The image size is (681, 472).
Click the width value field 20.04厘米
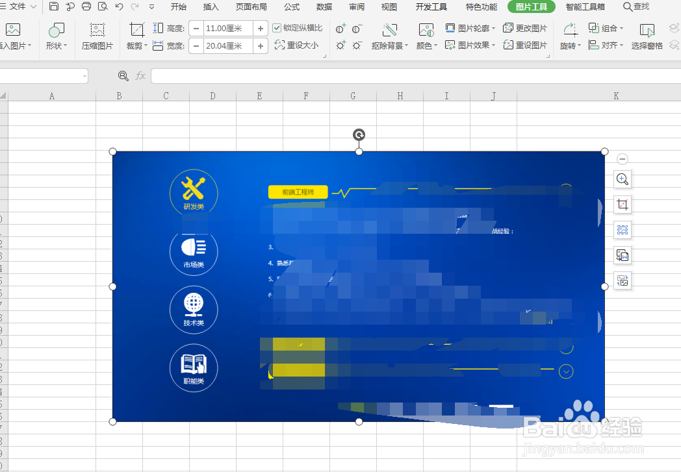click(x=228, y=45)
